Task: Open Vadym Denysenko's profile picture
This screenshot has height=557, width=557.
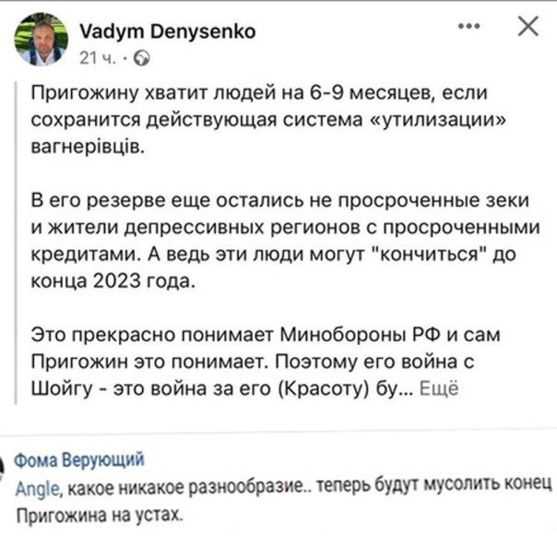Action: point(41,39)
